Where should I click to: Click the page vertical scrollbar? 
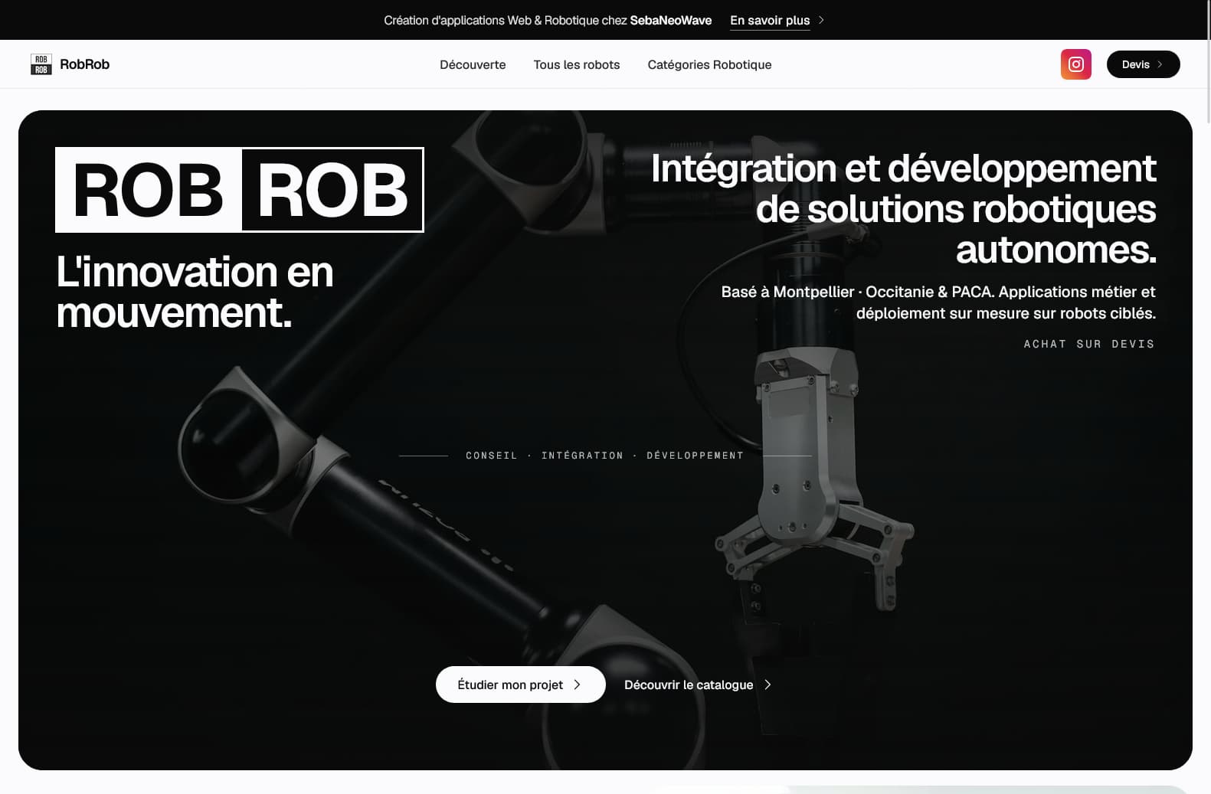[1208, 61]
